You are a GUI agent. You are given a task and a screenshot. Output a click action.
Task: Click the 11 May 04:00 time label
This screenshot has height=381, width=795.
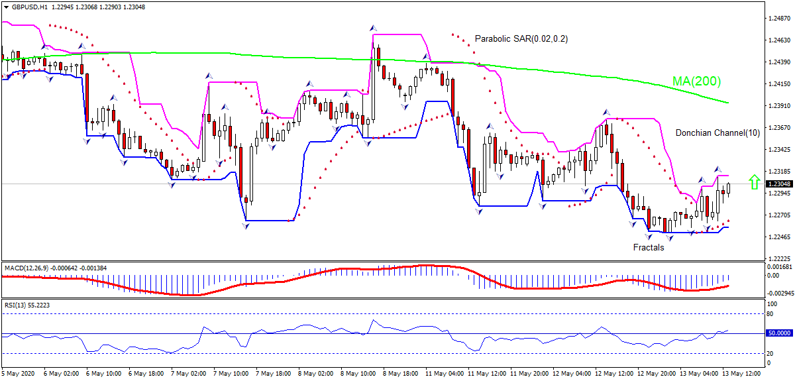click(444, 374)
